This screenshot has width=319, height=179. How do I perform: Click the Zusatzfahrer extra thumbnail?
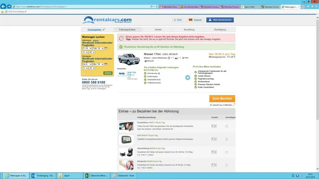pos(126,126)
